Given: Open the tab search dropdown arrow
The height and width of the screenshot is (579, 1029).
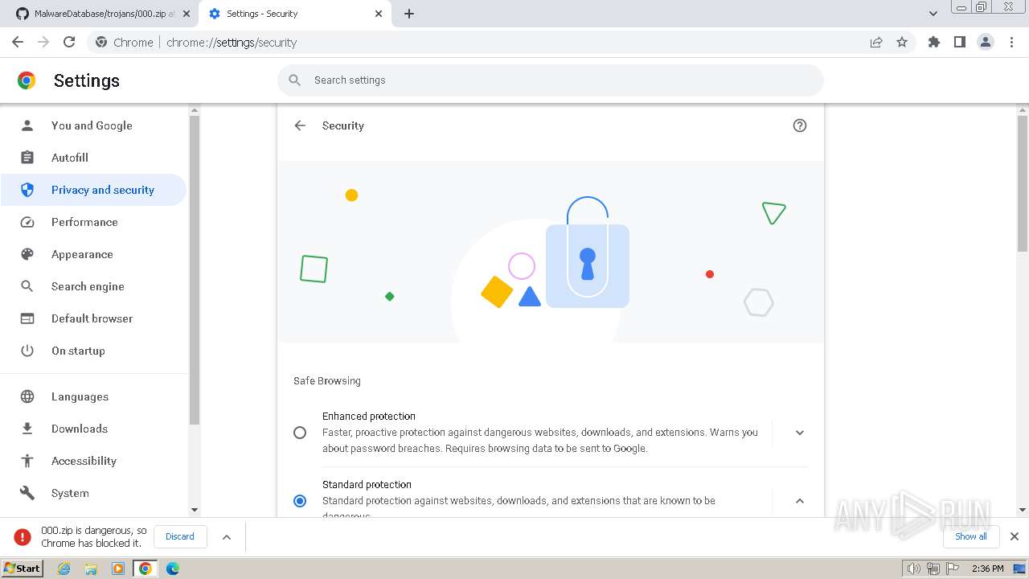Looking at the screenshot, I should (933, 14).
